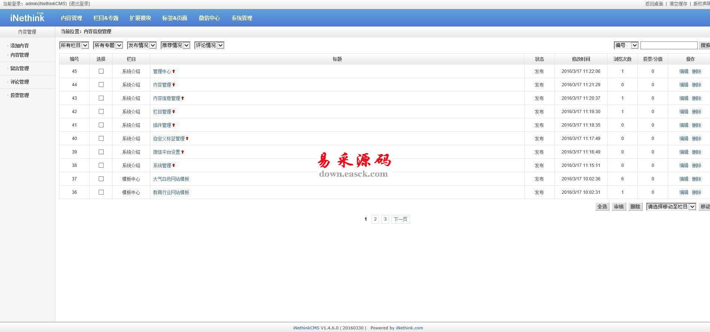This screenshot has height=332, width=710.
Task: Click red arrow icon next to 内容信息管理
Action: coord(182,98)
